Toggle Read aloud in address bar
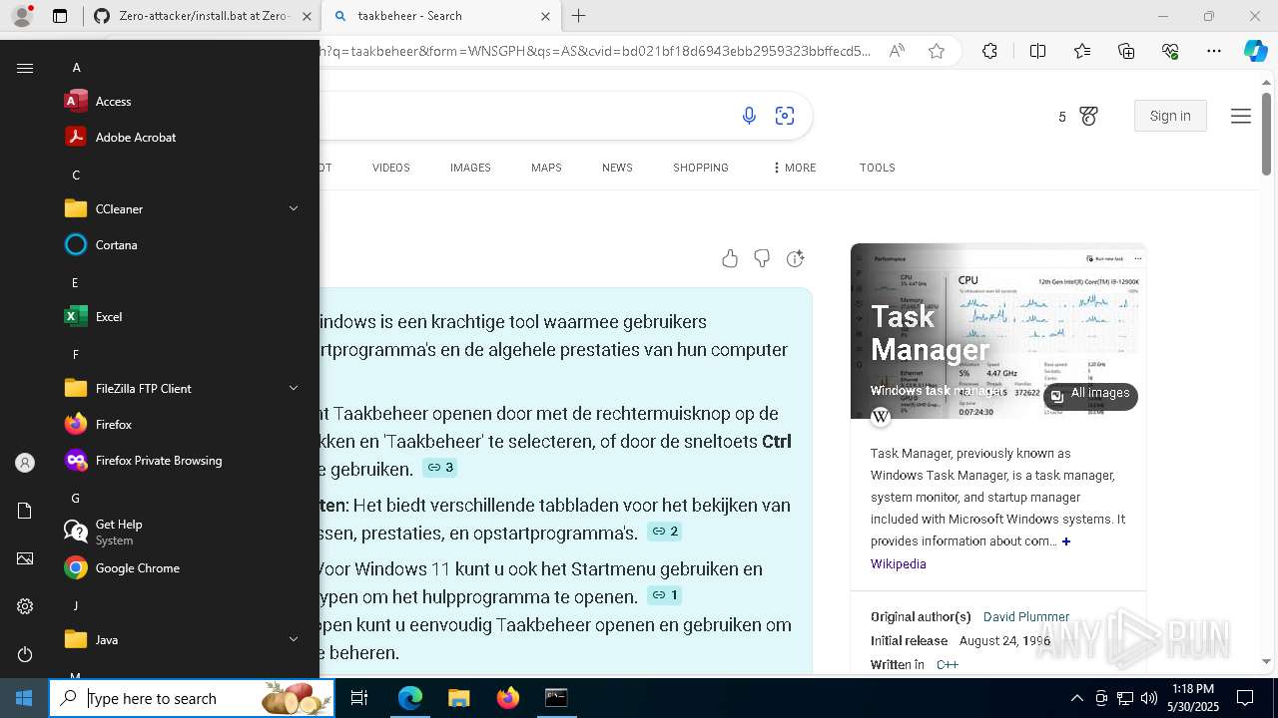Viewport: 1278px width, 718px height. [897, 51]
